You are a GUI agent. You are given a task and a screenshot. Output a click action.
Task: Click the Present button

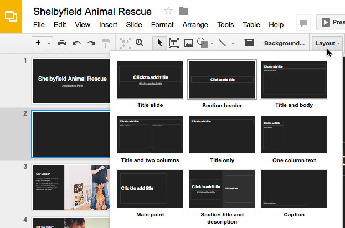(331, 22)
